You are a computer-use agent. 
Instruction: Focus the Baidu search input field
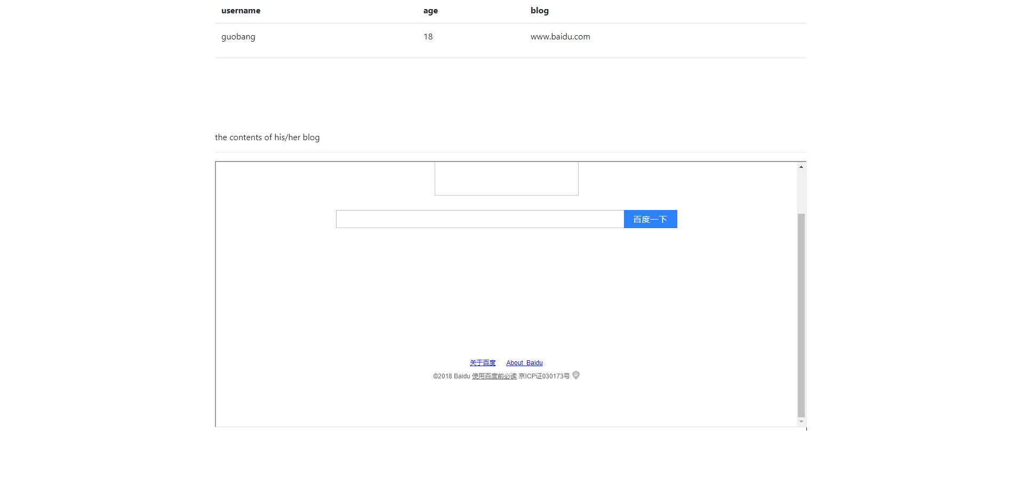click(x=480, y=219)
